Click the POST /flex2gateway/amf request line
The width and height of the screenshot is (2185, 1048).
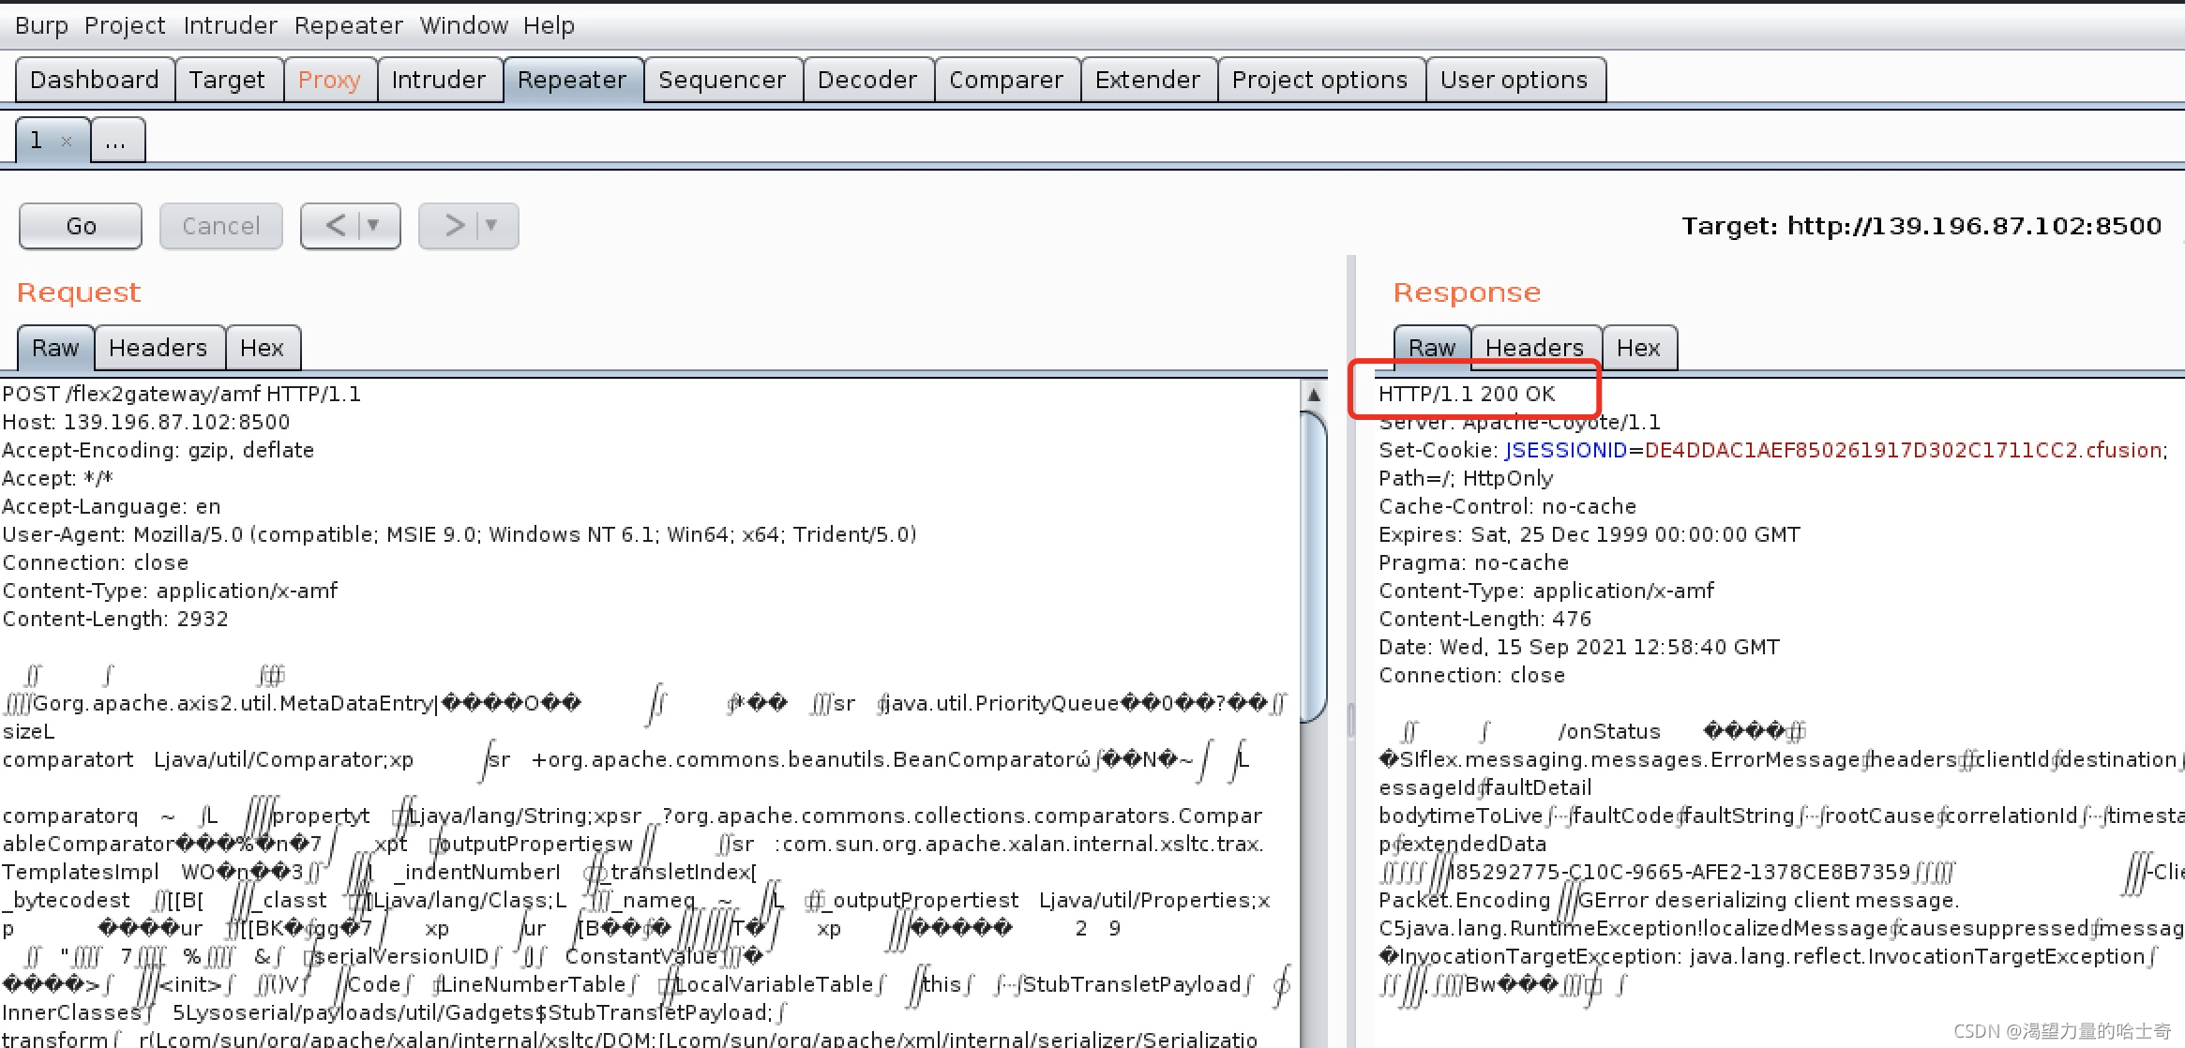click(x=182, y=394)
